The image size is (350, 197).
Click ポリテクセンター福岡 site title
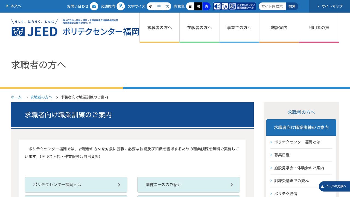(x=101, y=31)
